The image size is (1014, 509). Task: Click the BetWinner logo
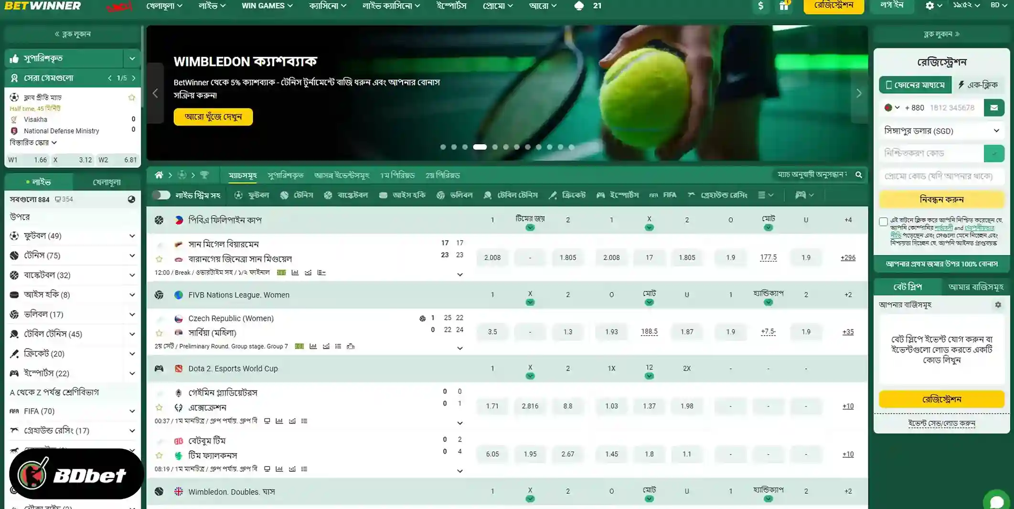coord(43,6)
